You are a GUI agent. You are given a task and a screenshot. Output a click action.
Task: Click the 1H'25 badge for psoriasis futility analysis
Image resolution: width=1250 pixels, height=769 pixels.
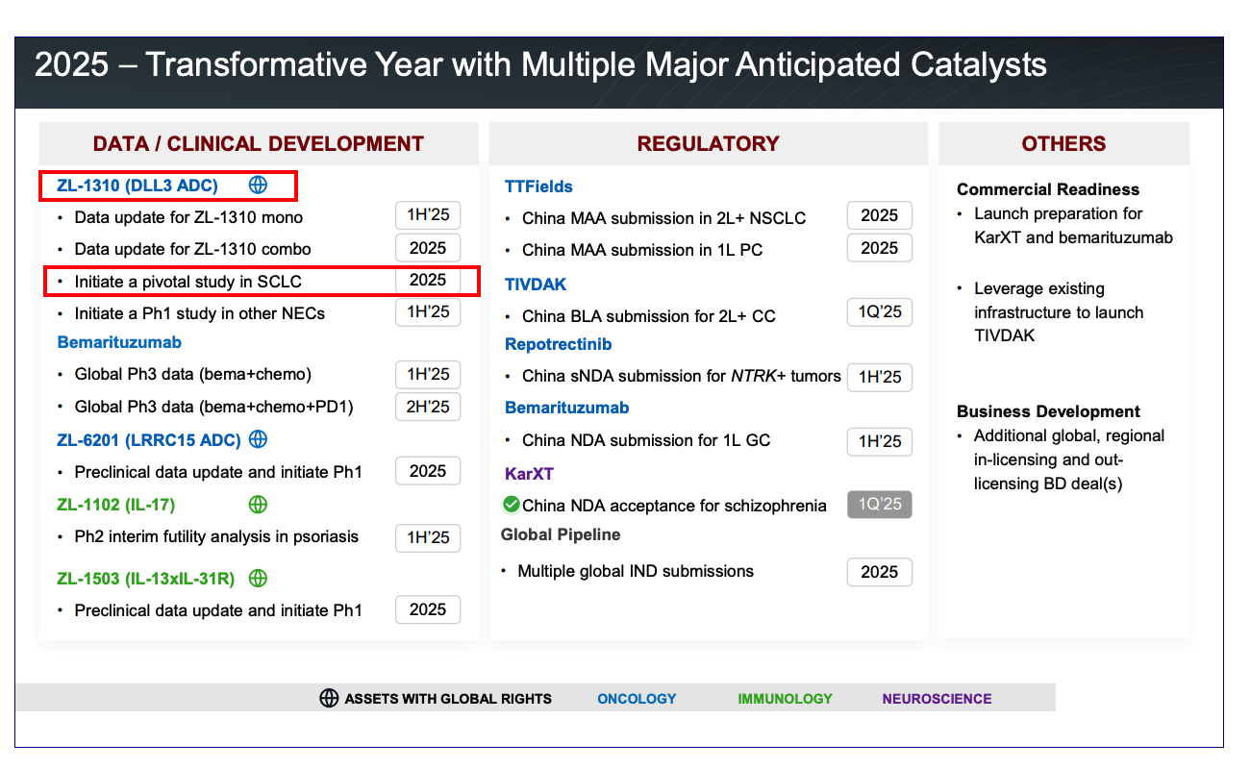tap(428, 537)
